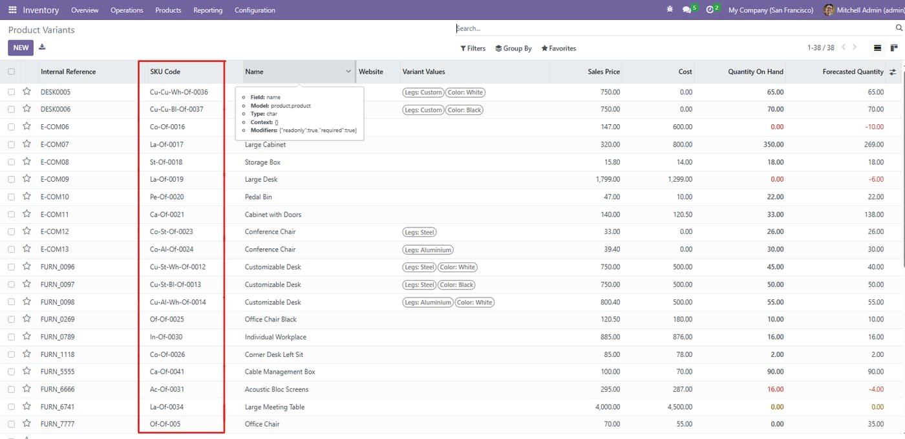This screenshot has width=905, height=439.
Task: Tick the checkbox for E-COM13
Action: (x=11, y=249)
